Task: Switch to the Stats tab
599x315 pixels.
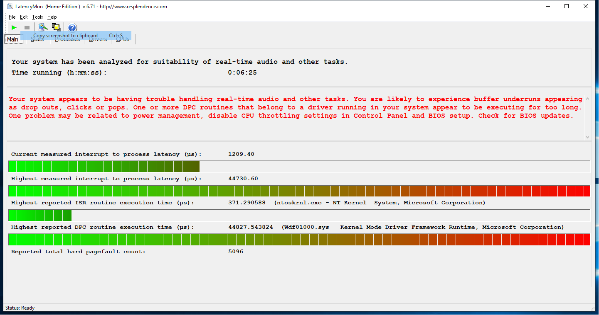Action: pos(37,39)
